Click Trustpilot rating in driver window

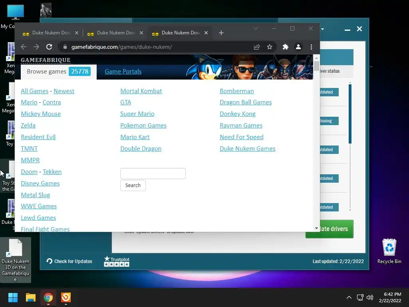click(117, 261)
